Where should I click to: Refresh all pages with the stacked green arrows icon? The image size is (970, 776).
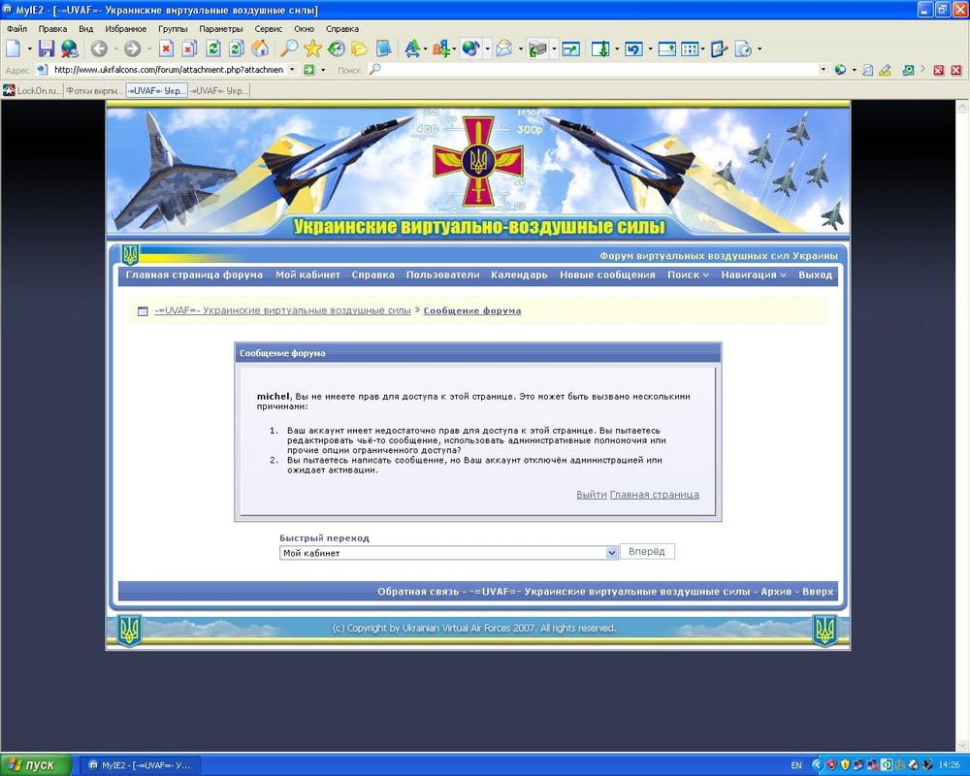pyautogui.click(x=237, y=48)
